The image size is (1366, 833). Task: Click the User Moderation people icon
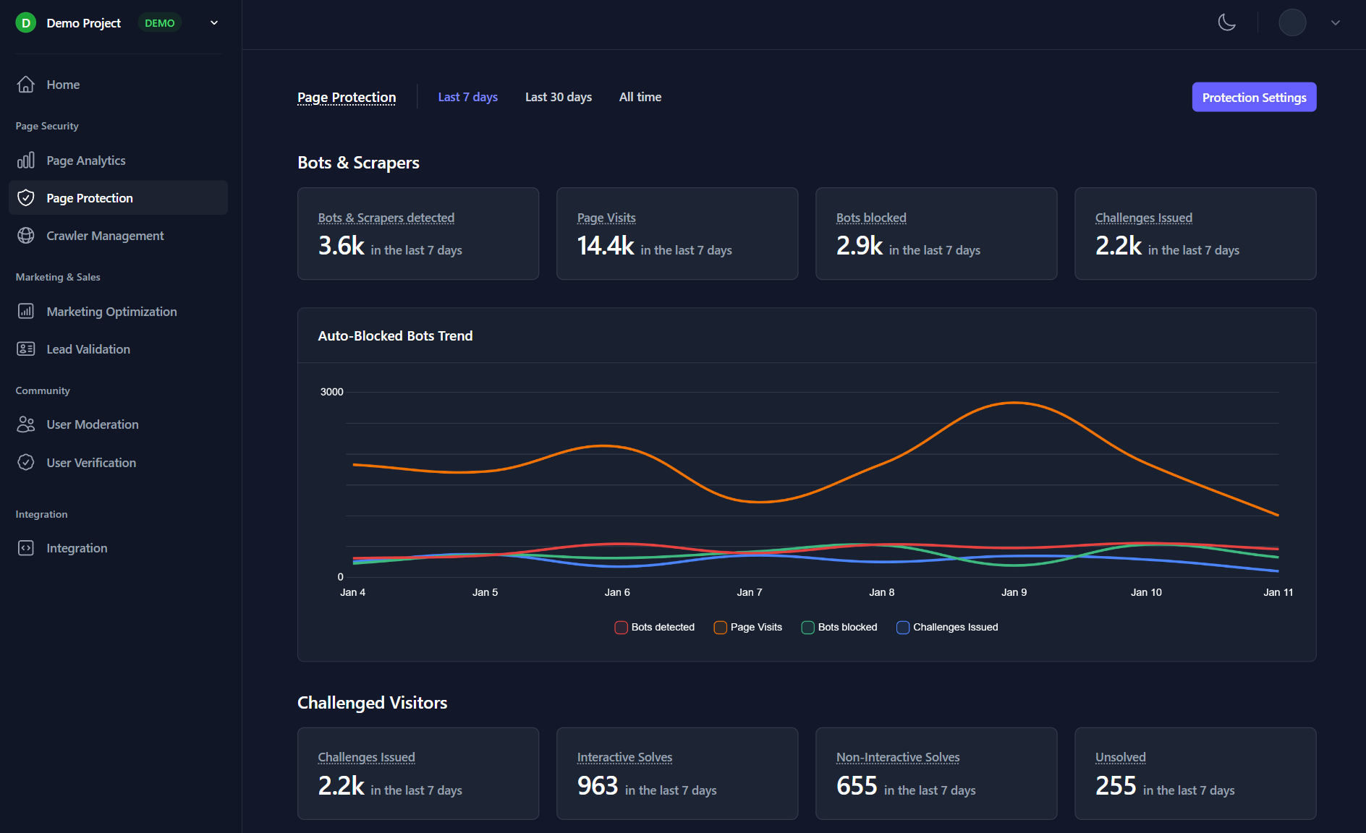coord(26,424)
